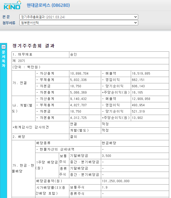Image resolution: width=171 pixels, height=198 pixels.
Task: Select consolidated 당기순이익 value 606,143
Action: 138,86
